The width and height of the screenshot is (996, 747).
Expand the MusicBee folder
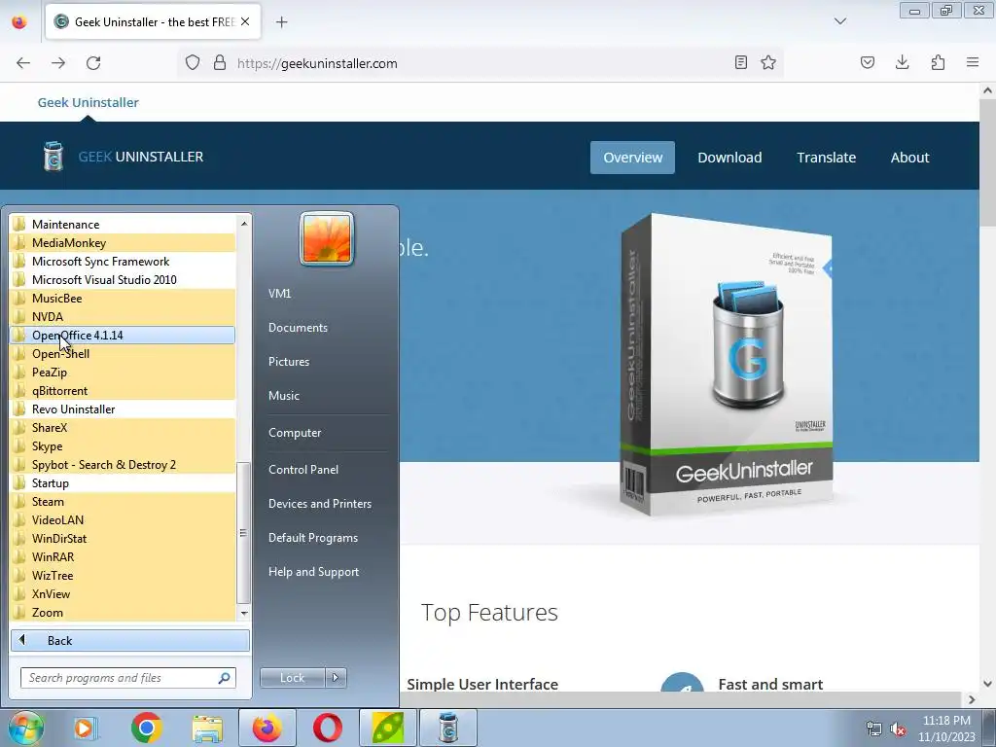coord(123,298)
